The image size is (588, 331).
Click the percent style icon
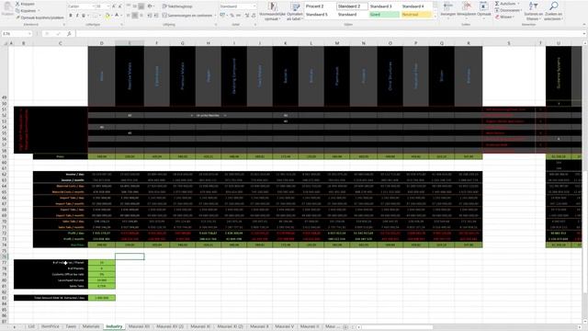click(x=232, y=16)
